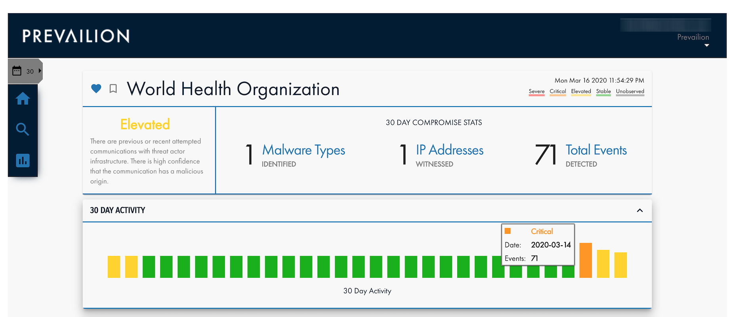Click the tooltip date 2020-03-14
Image resolution: width=754 pixels, height=317 pixels.
pos(551,245)
